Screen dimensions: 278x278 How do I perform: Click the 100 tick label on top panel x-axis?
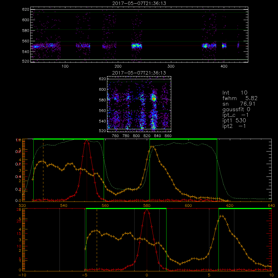[x=65, y=66]
